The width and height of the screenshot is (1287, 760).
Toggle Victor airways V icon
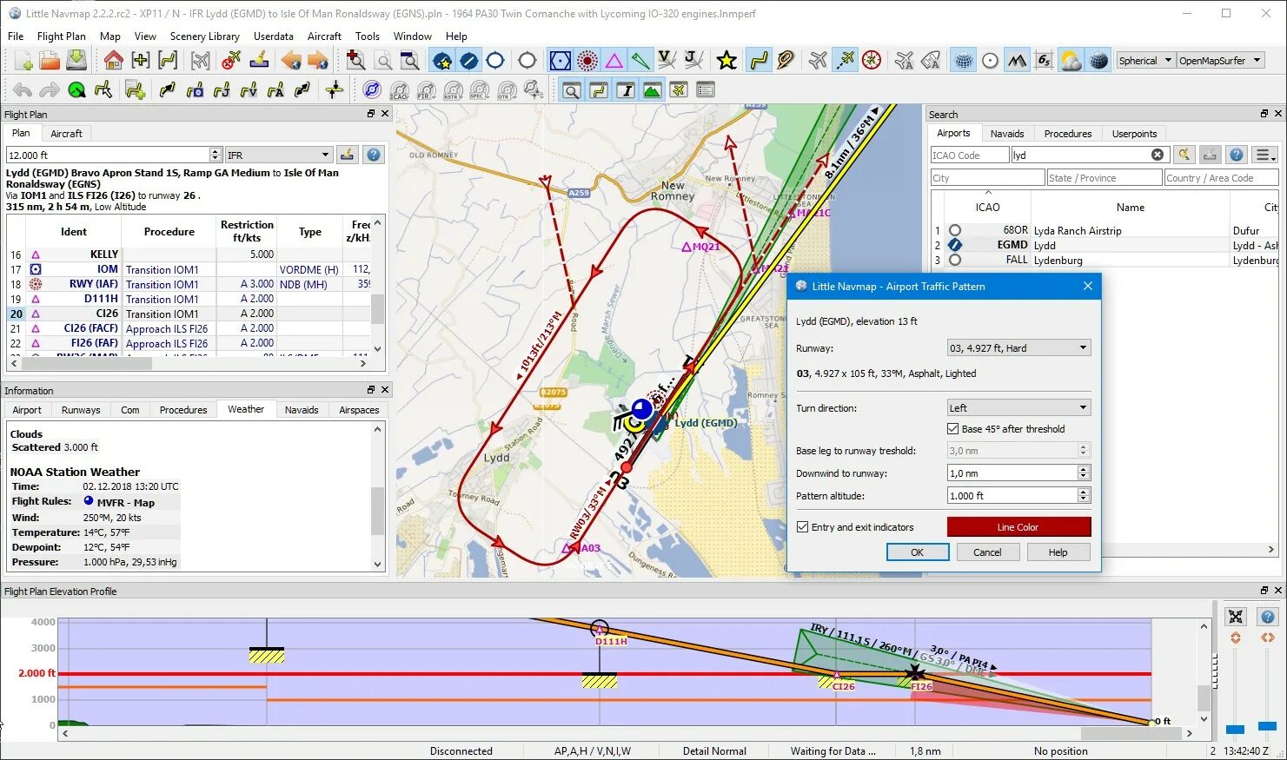(667, 60)
